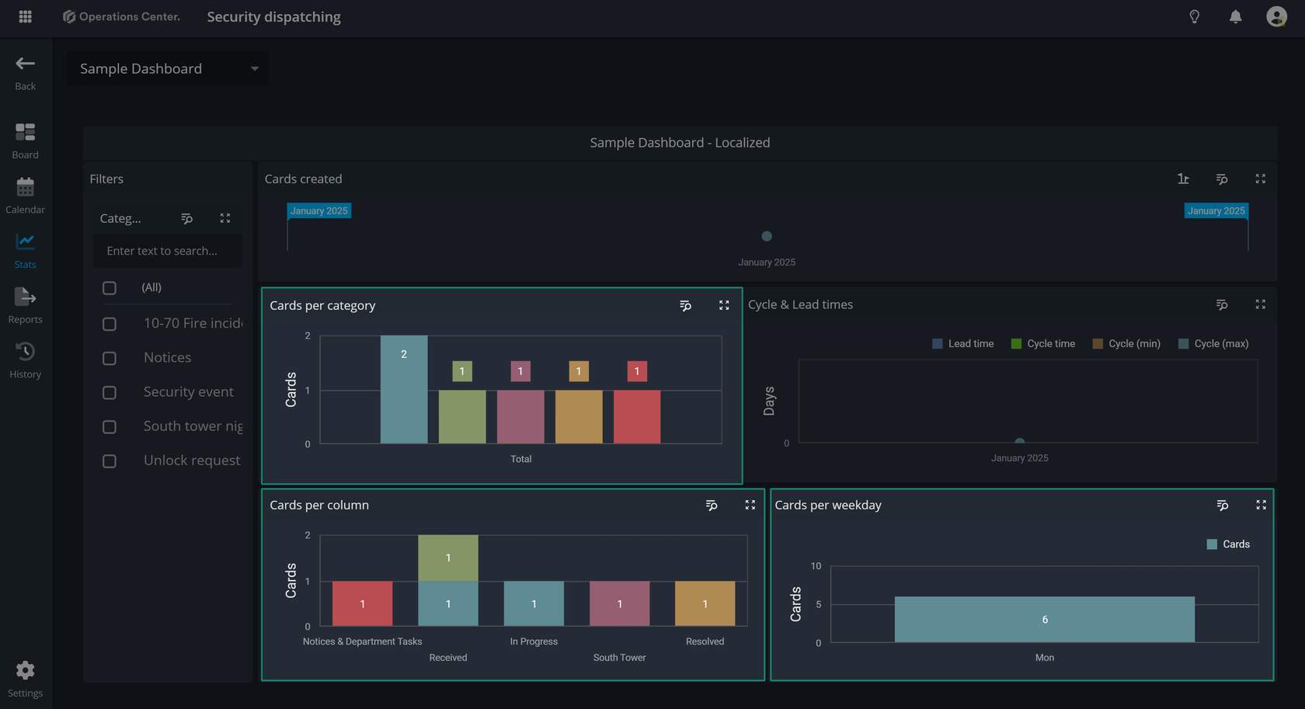Click the notifications bell icon
This screenshot has width=1305, height=709.
point(1235,16)
